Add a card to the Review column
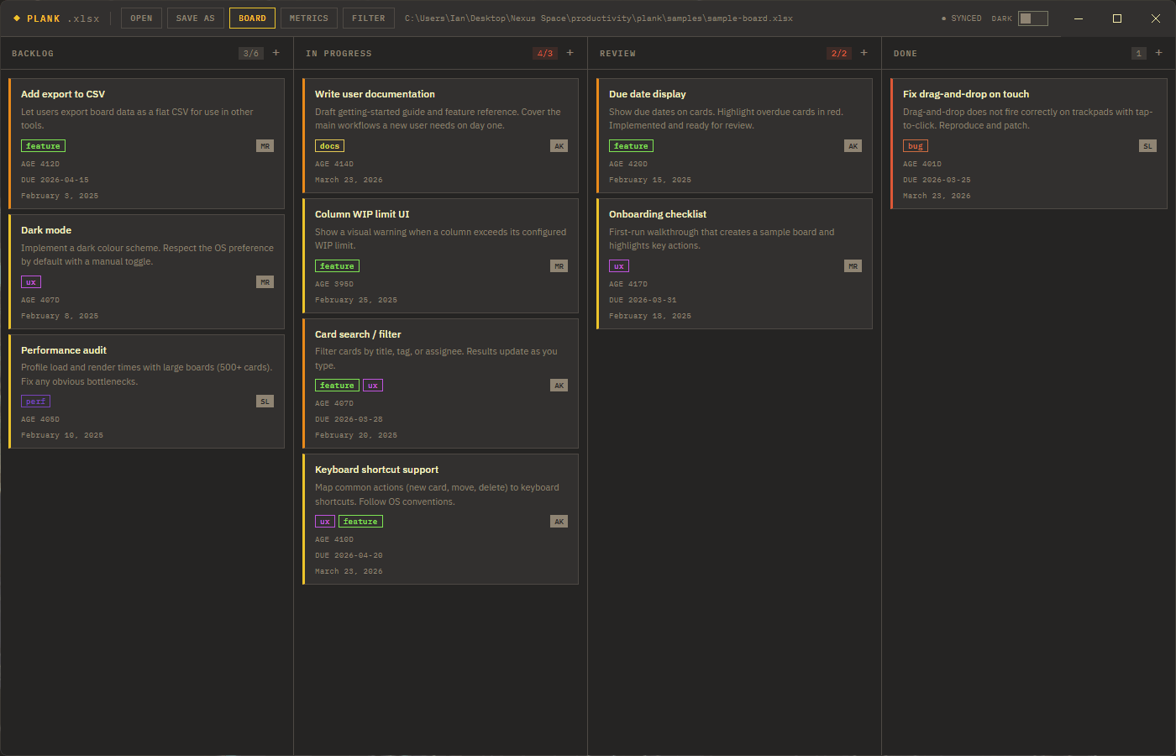This screenshot has width=1176, height=756. click(864, 53)
